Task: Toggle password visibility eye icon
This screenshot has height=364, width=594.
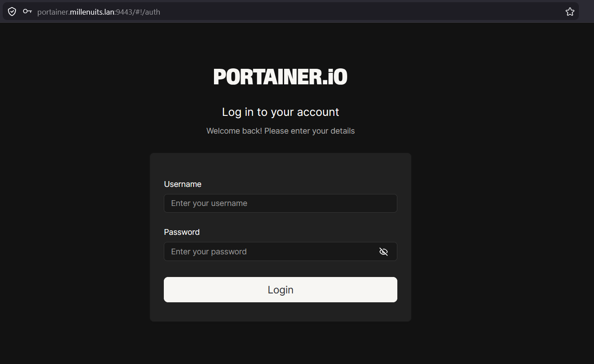Action: tap(384, 252)
